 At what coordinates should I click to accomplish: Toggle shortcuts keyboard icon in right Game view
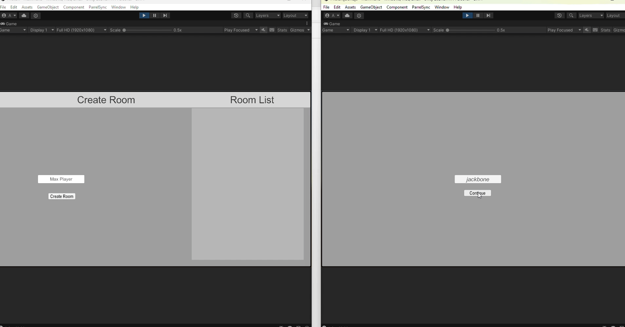[x=595, y=30]
